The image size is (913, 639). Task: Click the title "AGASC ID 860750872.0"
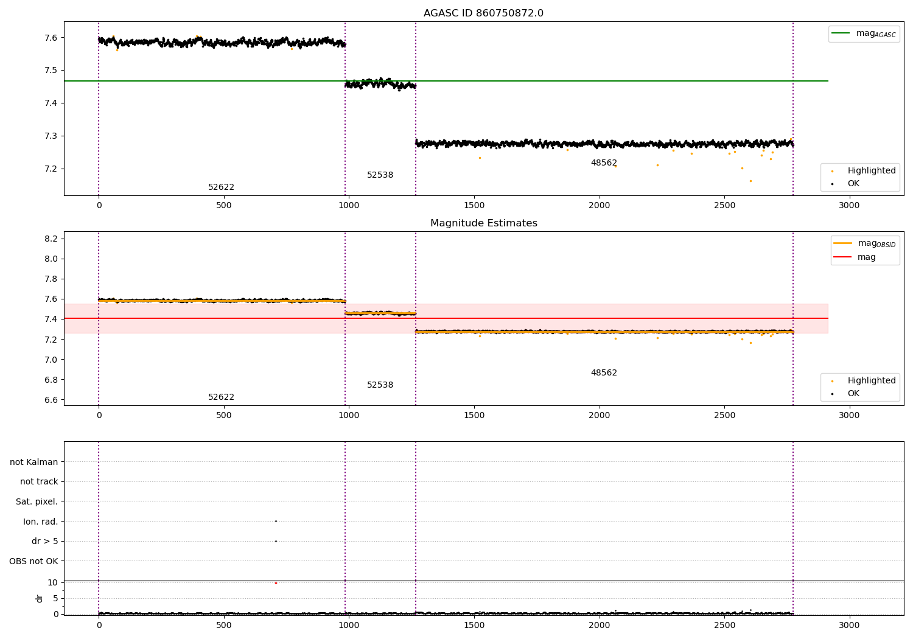(x=483, y=13)
